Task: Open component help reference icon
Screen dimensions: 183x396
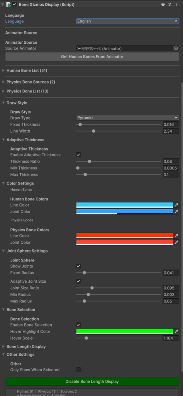Action: pyautogui.click(x=163, y=5)
